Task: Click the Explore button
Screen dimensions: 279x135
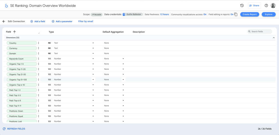Action: (268, 14)
